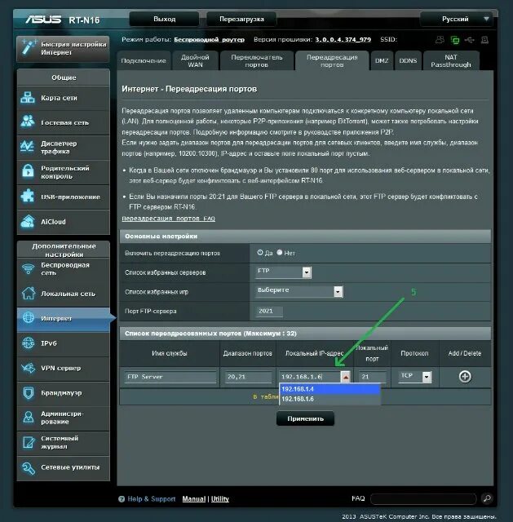Switch to the Переключатель портов tab
The width and height of the screenshot is (513, 522).
click(x=256, y=60)
